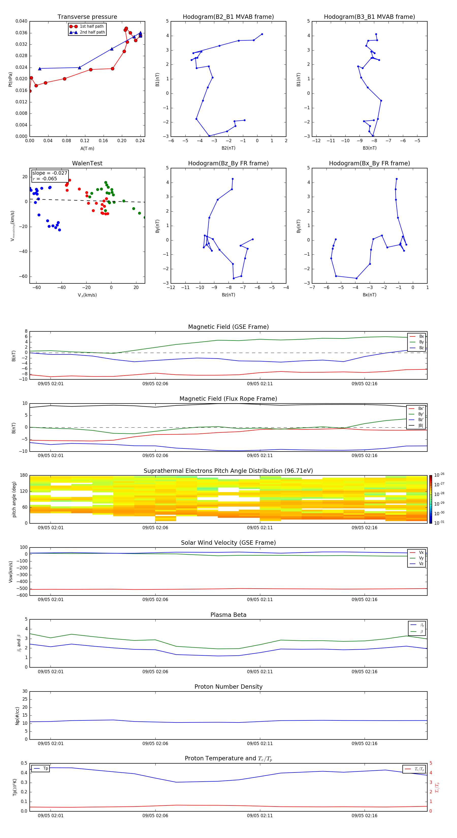Click the 'Tp' legend entry
The width and height of the screenshot is (457, 838).
(40, 768)
